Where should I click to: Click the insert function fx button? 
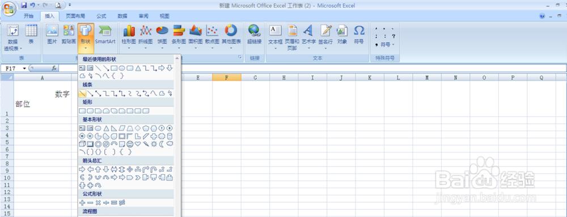(x=54, y=68)
